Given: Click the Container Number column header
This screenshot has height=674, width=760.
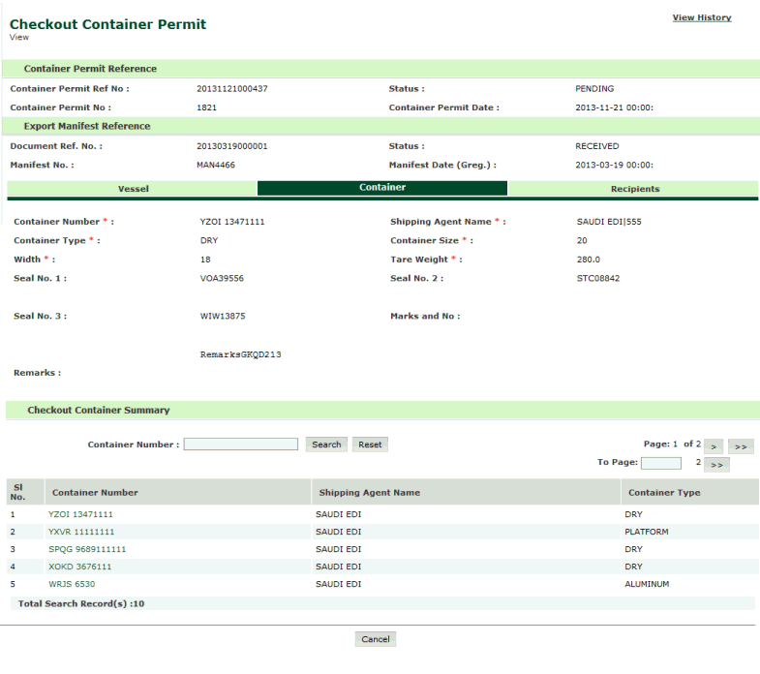Looking at the screenshot, I should [x=95, y=493].
